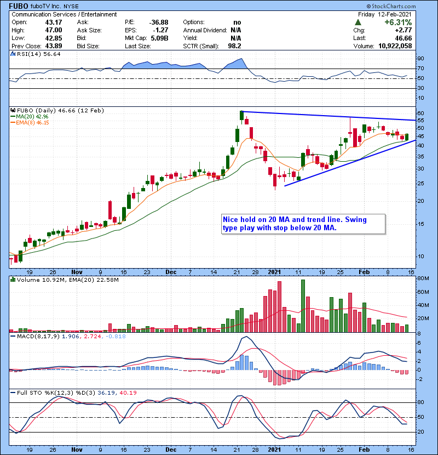
Task: Click the FUBO (Daily) 46.66 price label
Action: pyautogui.click(x=60, y=110)
